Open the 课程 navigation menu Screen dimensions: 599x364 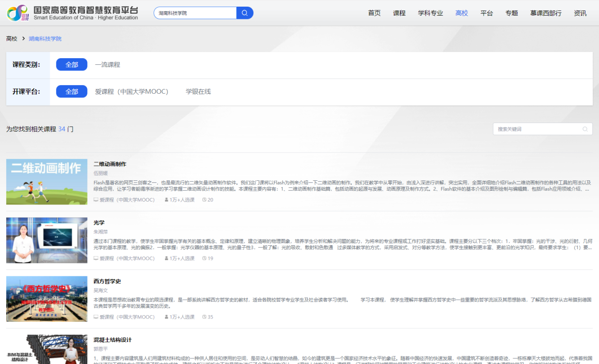point(399,13)
